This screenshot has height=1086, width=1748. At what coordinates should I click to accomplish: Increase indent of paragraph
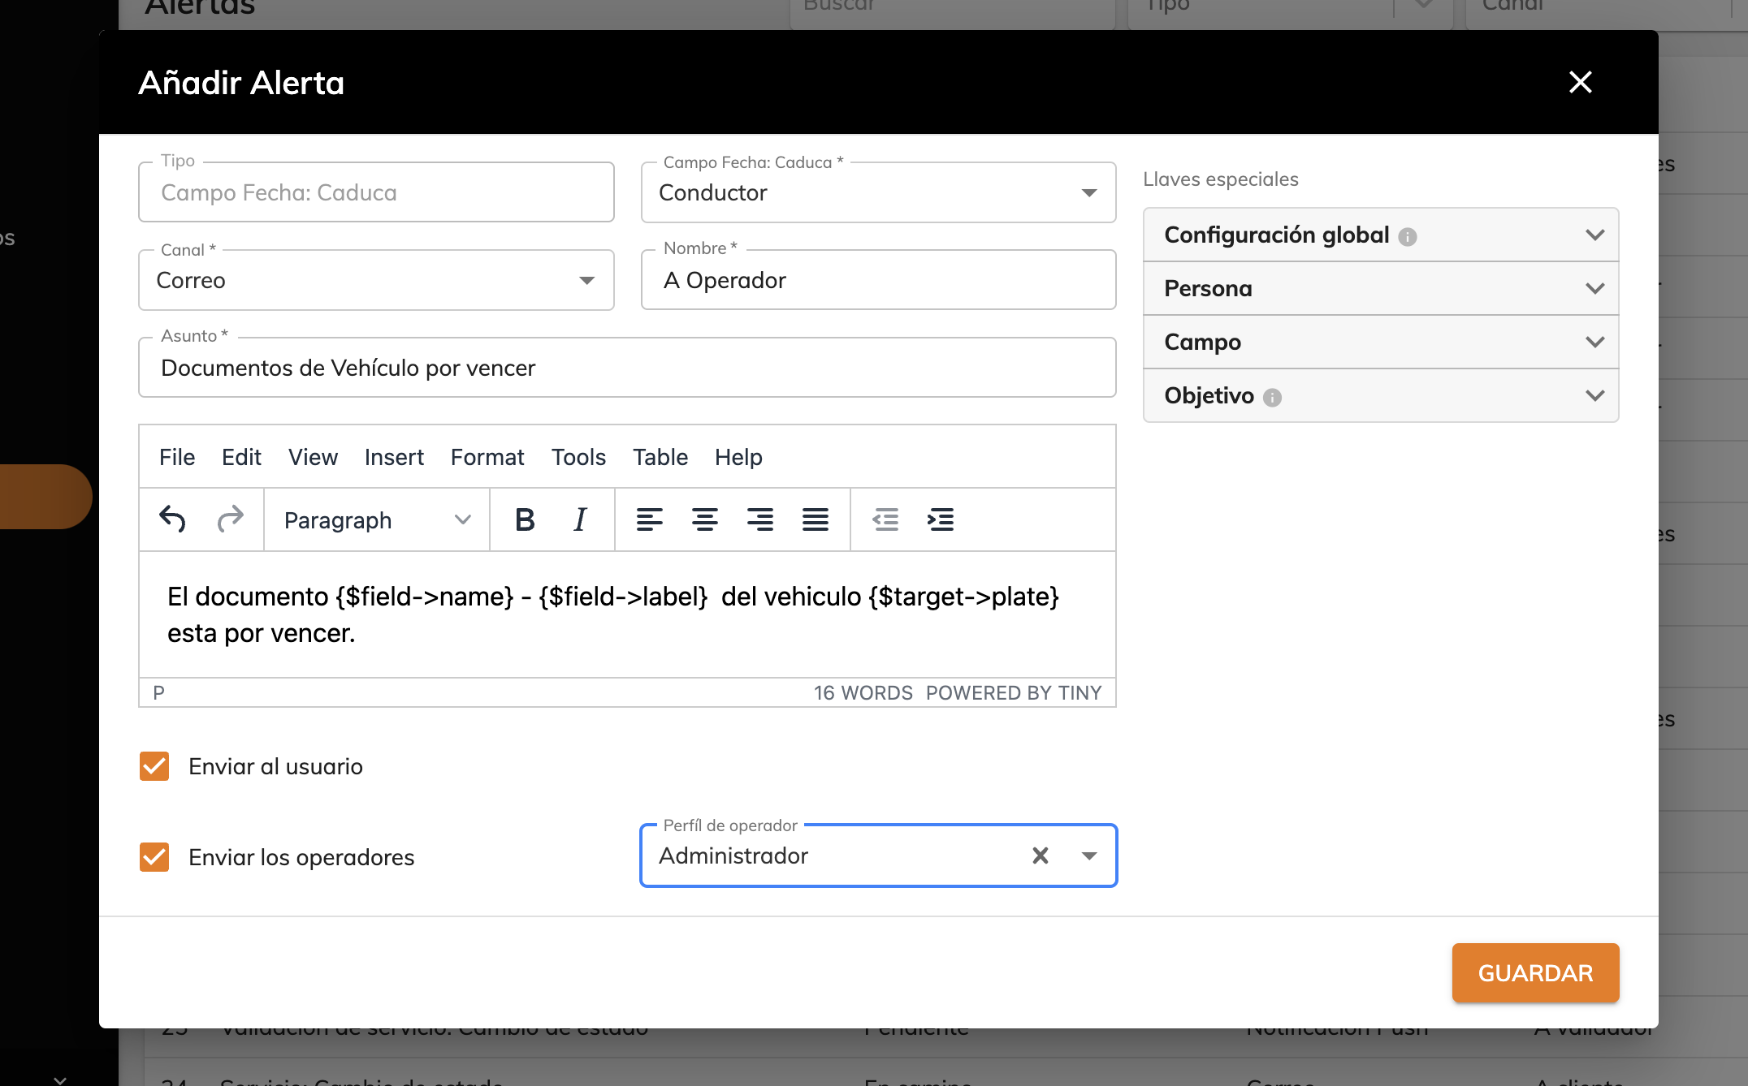point(941,519)
